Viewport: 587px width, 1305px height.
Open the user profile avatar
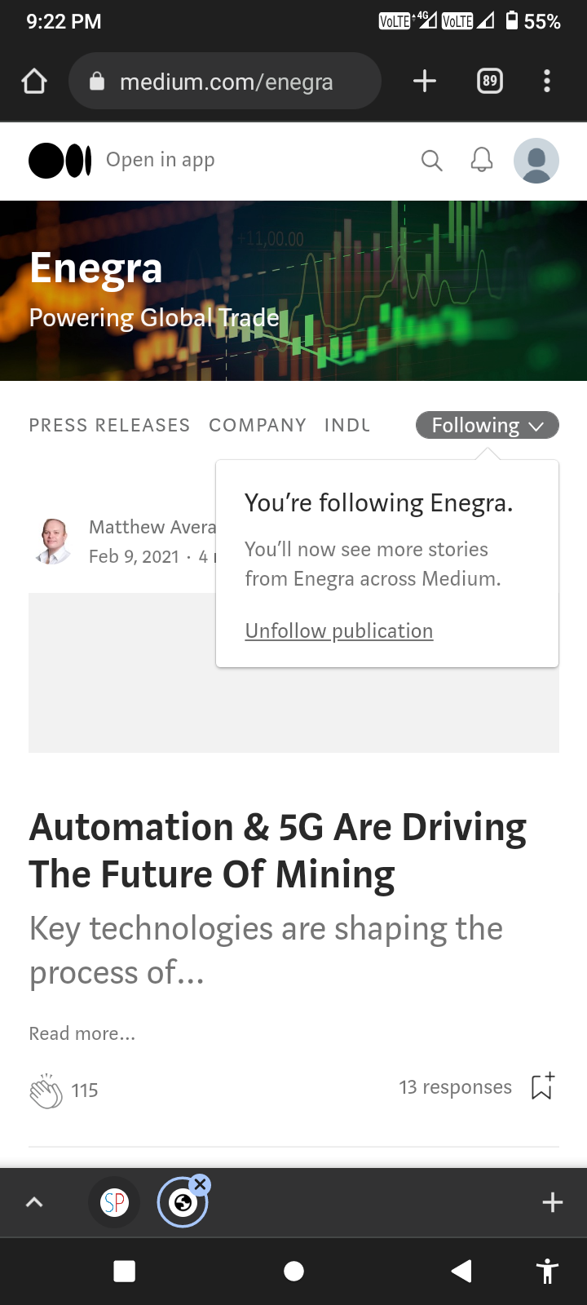click(x=536, y=160)
